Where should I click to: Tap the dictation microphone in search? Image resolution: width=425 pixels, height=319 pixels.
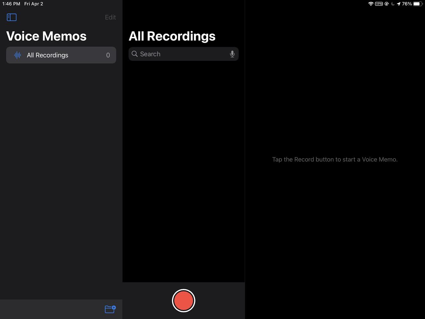(232, 54)
